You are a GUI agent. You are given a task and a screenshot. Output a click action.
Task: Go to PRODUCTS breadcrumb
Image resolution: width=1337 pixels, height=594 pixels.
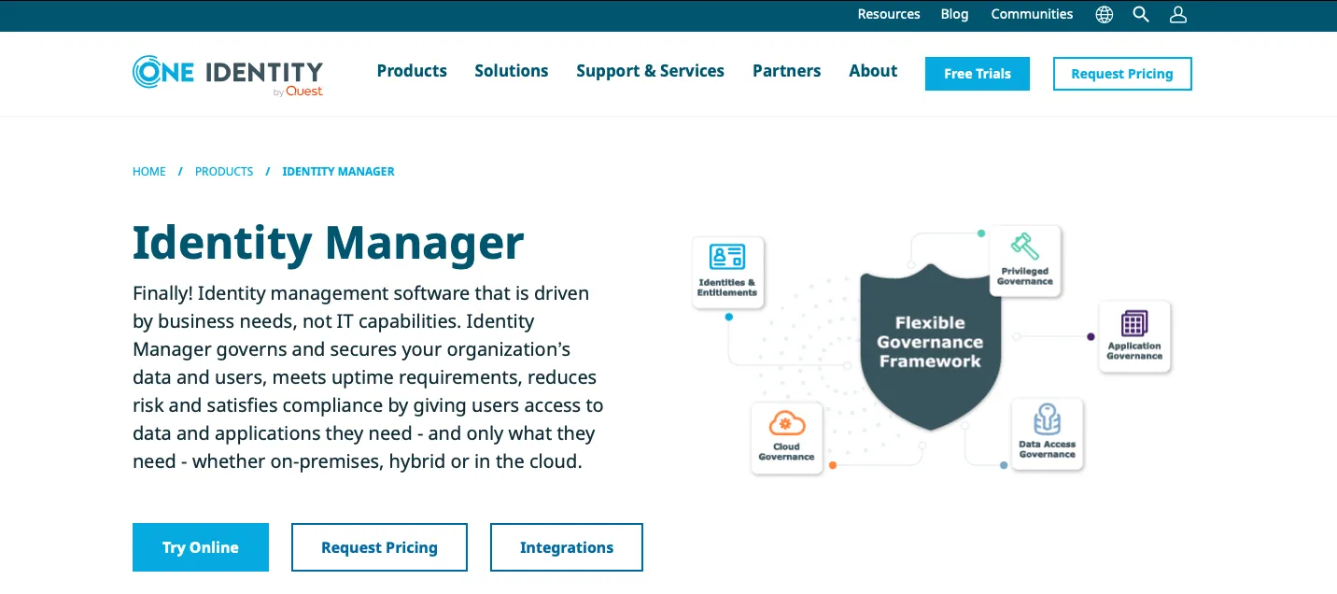pos(224,172)
